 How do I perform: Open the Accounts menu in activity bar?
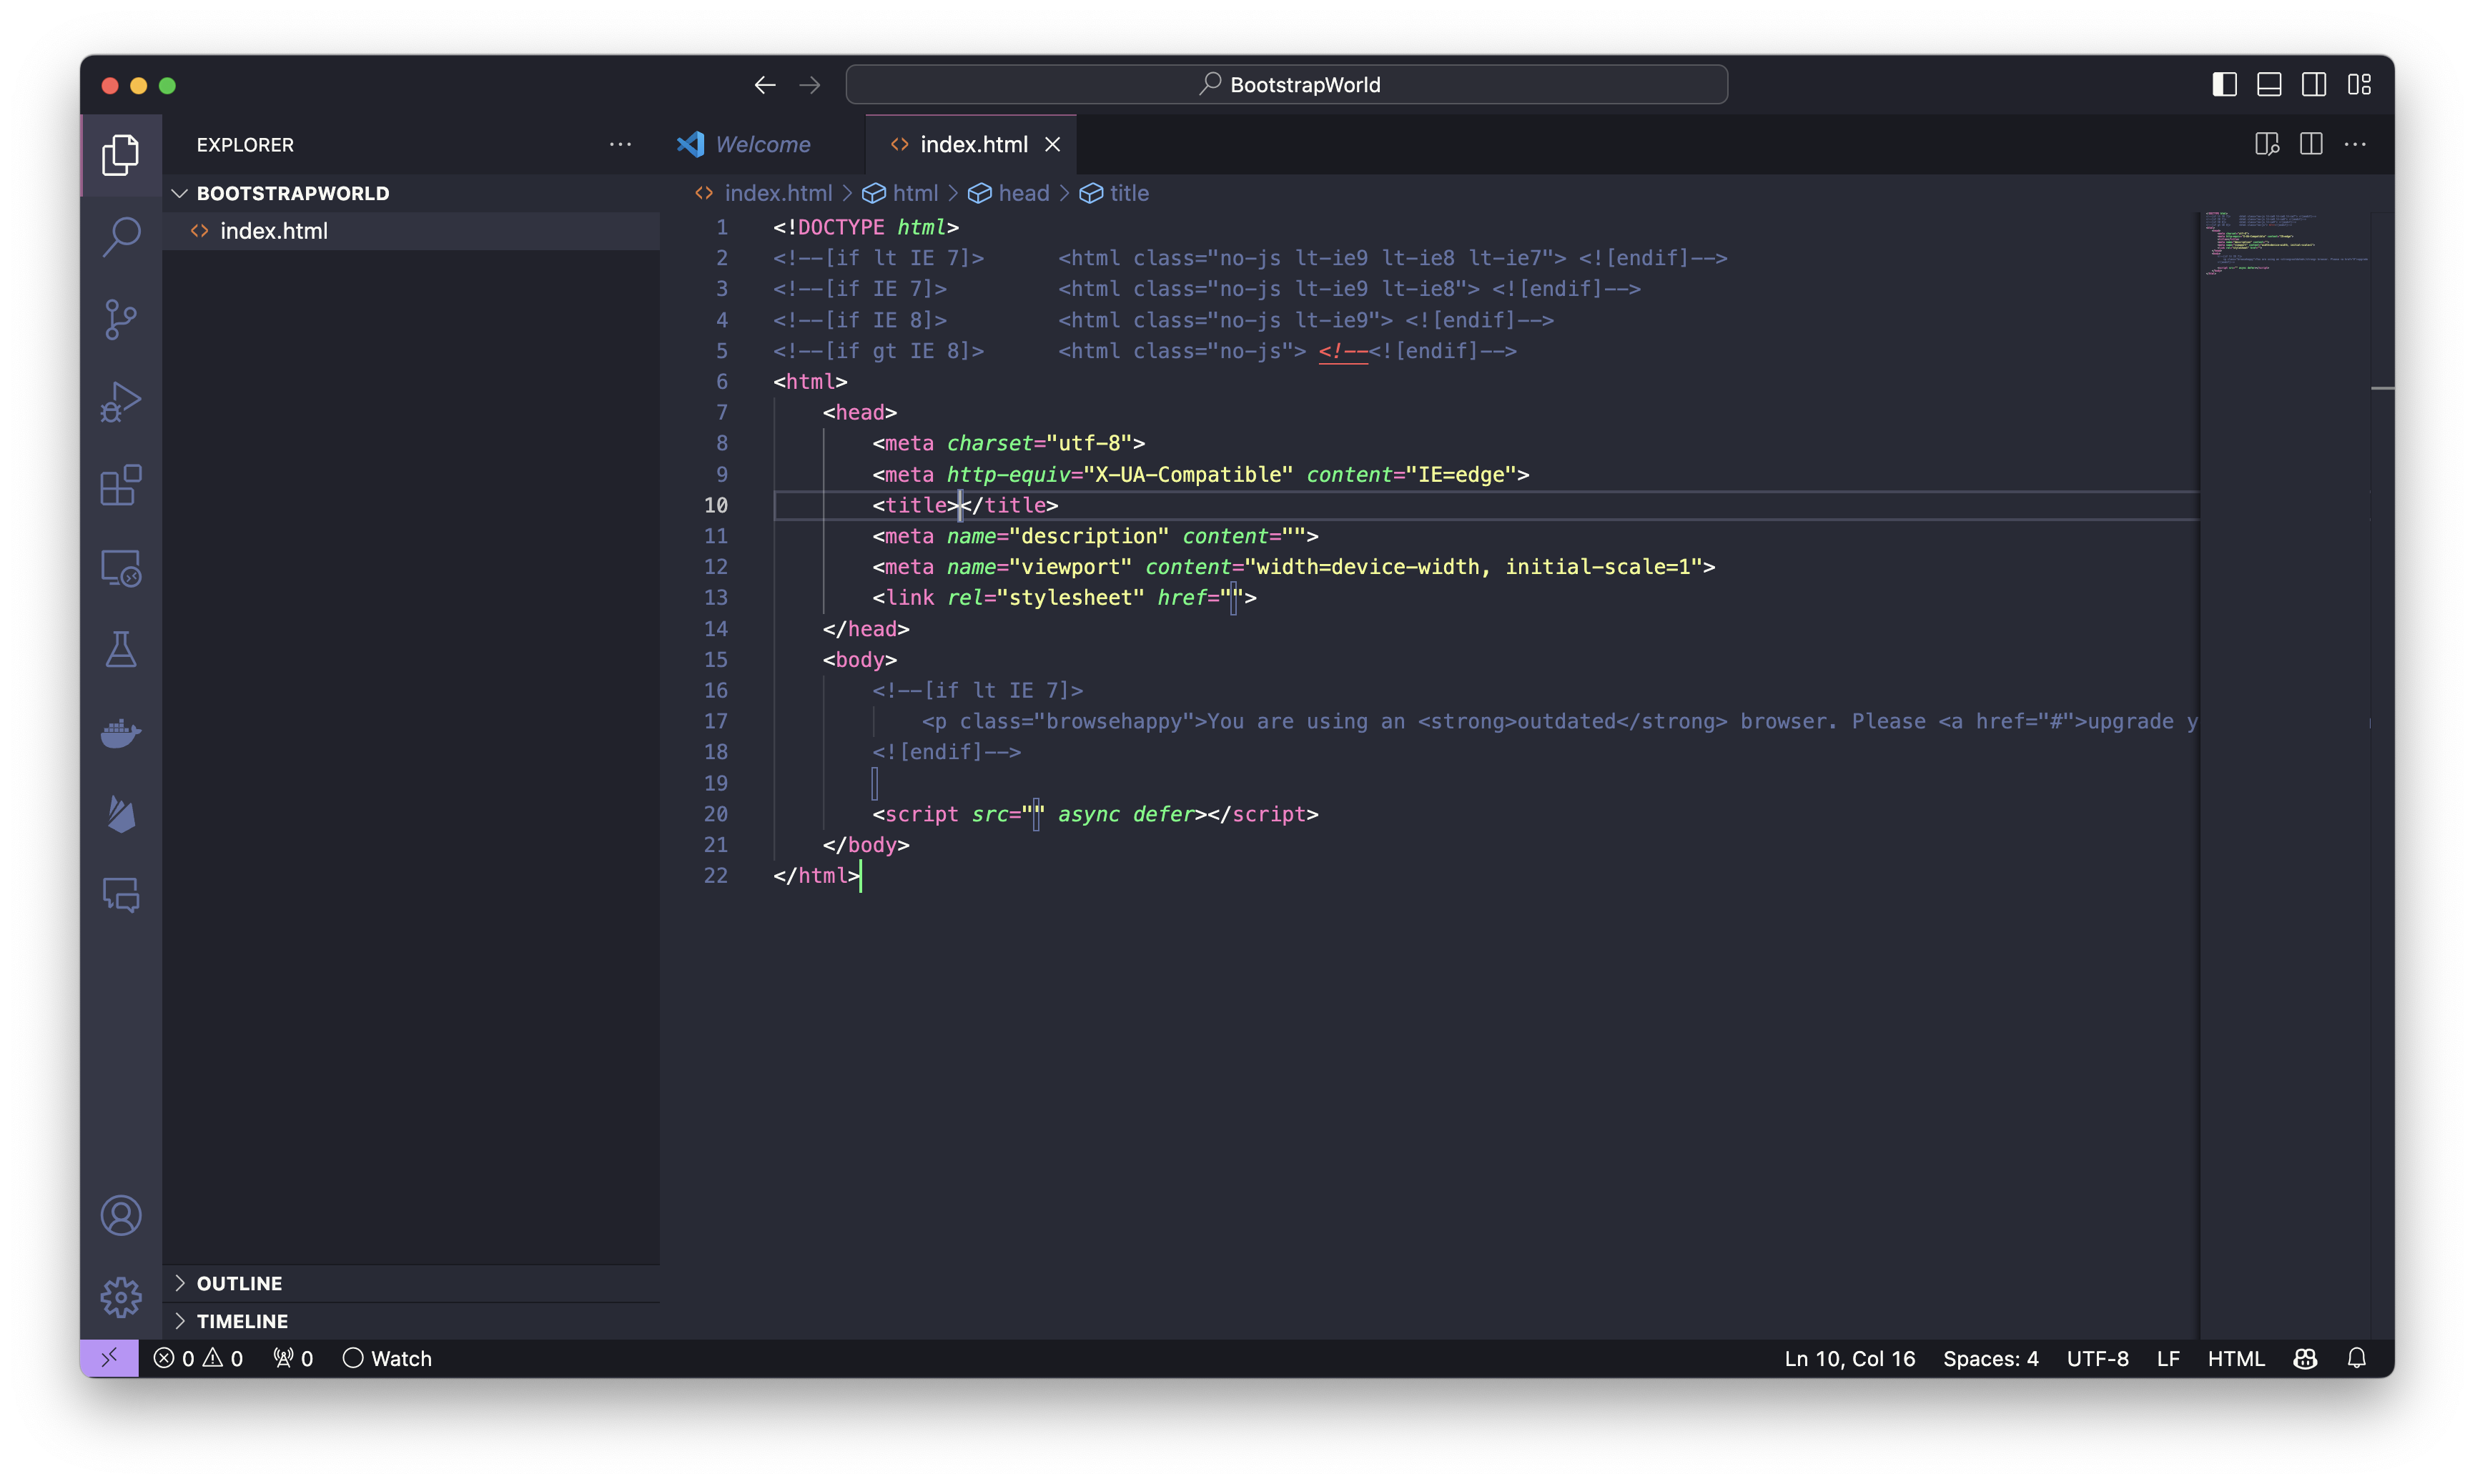(x=121, y=1216)
